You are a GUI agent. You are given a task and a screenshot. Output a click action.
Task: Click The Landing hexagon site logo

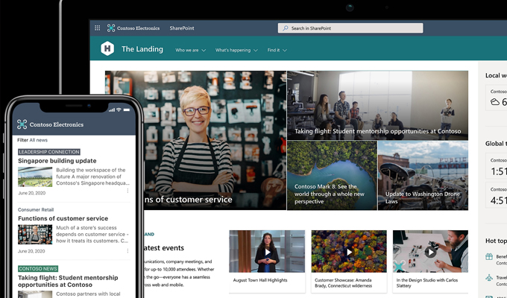[107, 49]
